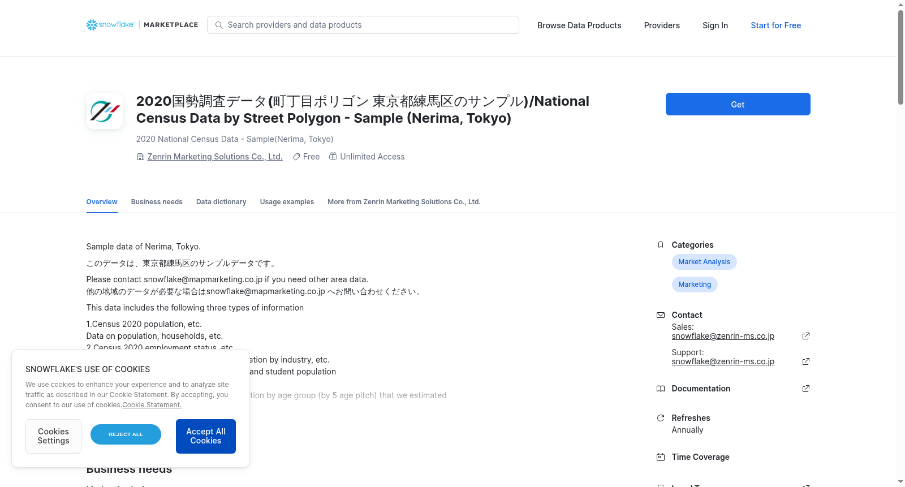Viewport: 905px width, 487px height.
Task: Click the Snowflake logo in the header
Action: click(x=110, y=25)
